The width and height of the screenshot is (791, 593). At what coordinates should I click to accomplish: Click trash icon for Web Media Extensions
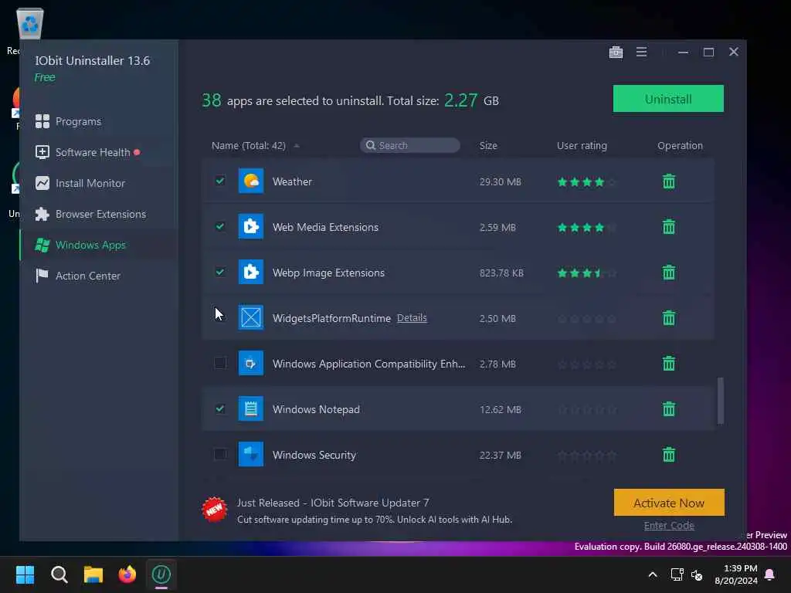tap(668, 227)
